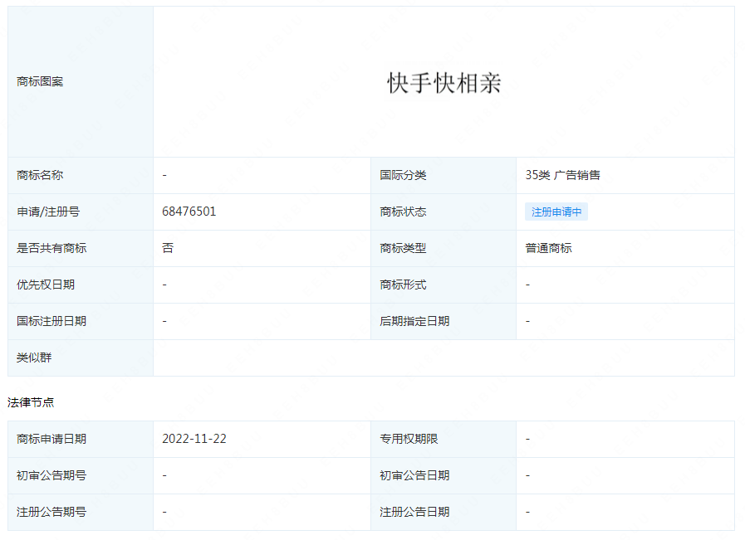Click the 申请/注册号 label
The width and height of the screenshot is (745, 540).
pos(48,212)
